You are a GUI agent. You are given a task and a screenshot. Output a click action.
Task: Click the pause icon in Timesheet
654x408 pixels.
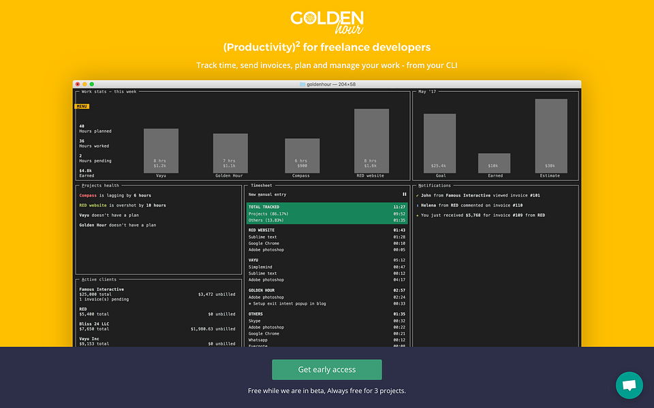point(404,194)
